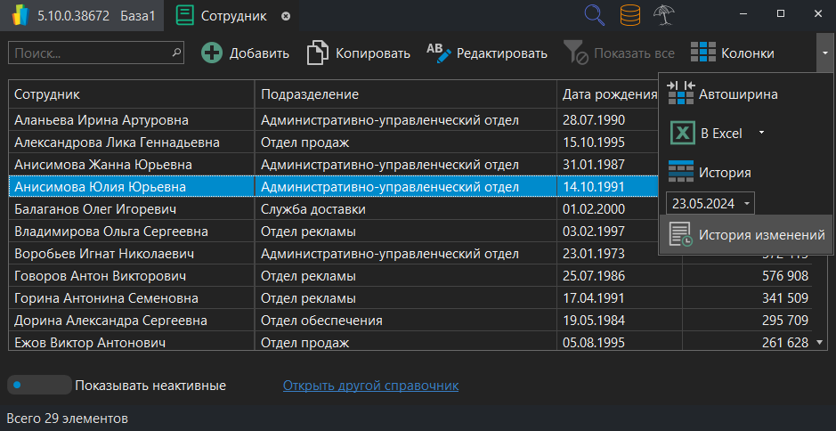Screen dimensions: 836x431
Task: Close the Сотрудник tab
Action: pos(285,16)
